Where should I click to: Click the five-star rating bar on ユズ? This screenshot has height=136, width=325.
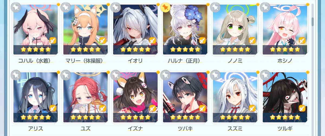(85, 117)
